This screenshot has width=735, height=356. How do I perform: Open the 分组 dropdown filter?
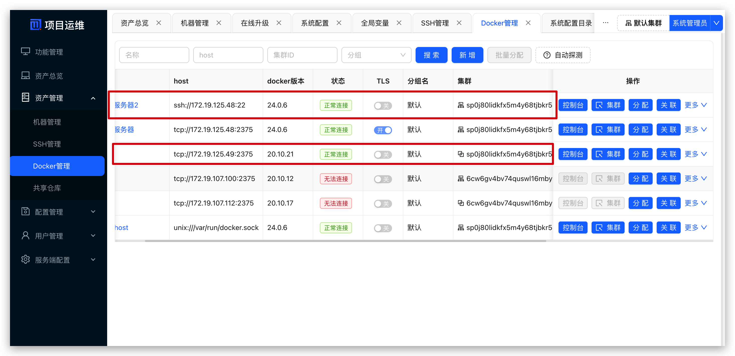376,55
